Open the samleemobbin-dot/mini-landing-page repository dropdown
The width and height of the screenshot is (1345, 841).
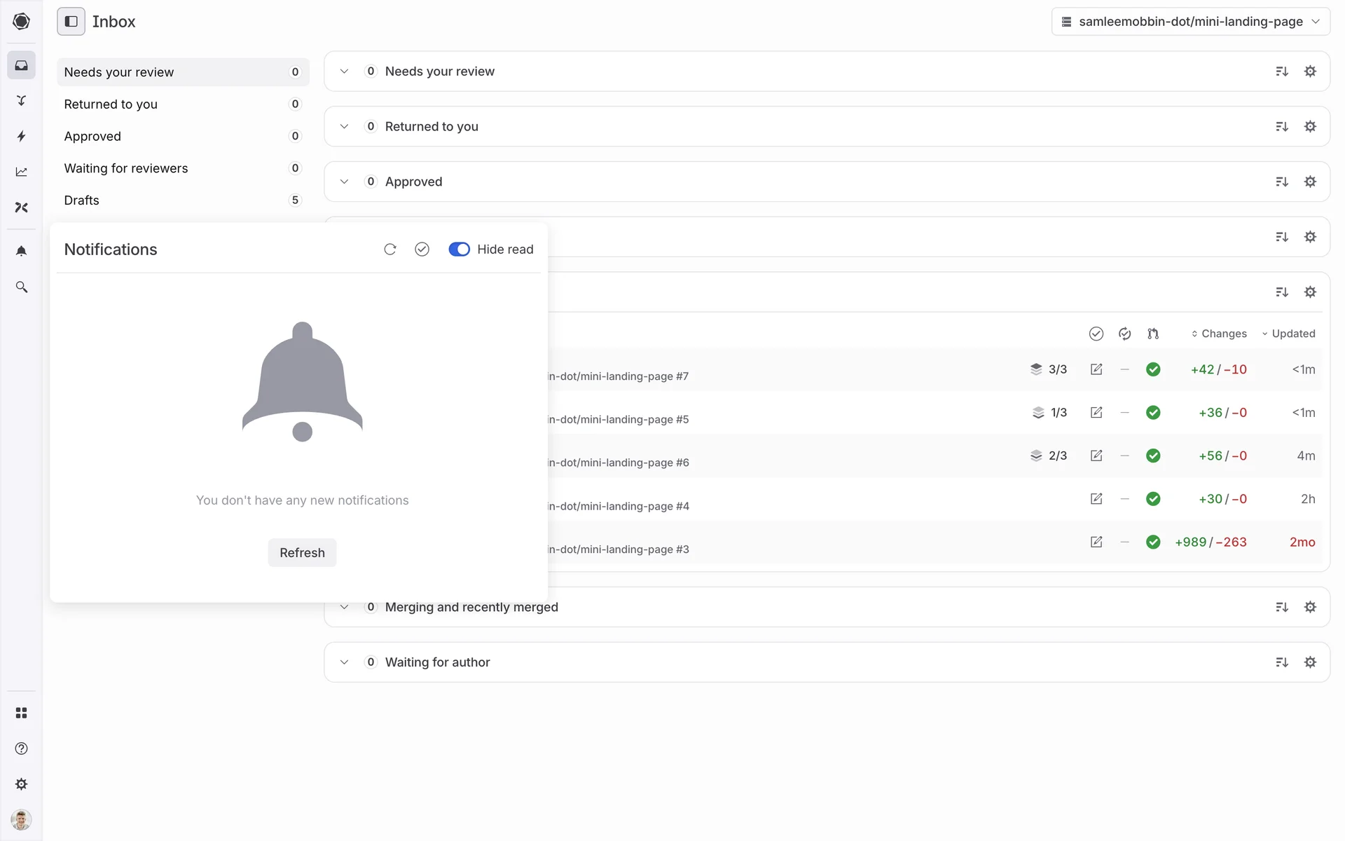click(x=1190, y=22)
